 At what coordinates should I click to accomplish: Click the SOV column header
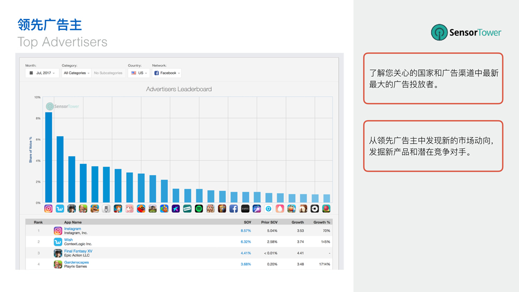[247, 222]
